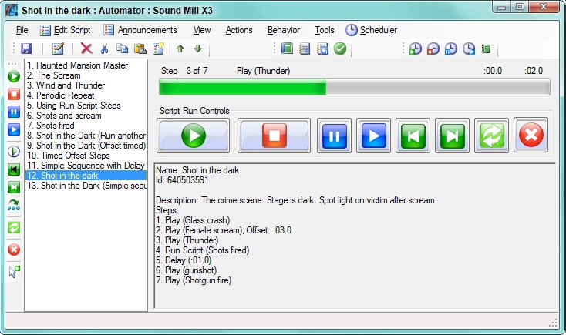Open the Behavior menu

283,30
